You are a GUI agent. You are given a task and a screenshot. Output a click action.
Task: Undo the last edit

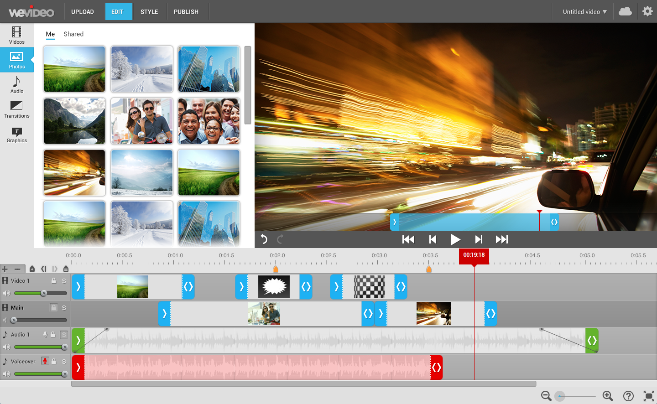264,239
